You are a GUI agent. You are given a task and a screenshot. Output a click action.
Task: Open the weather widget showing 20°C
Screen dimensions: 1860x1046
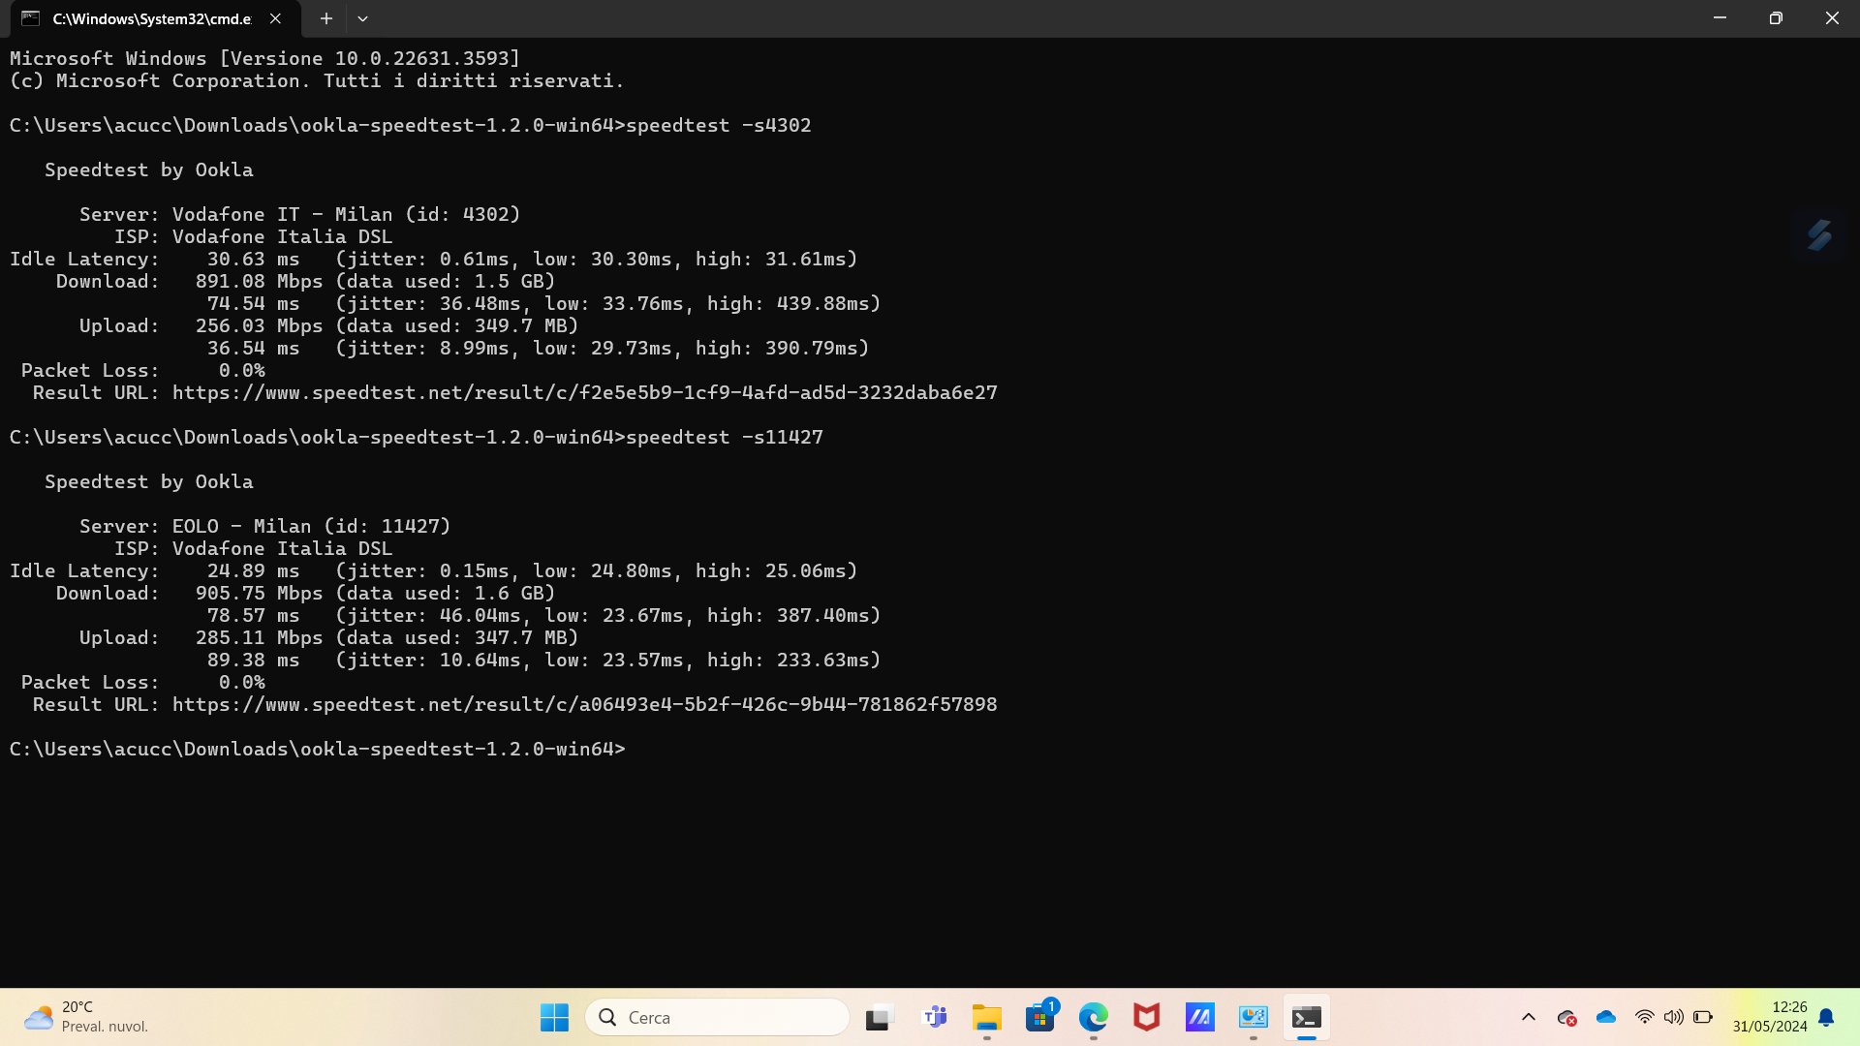(87, 1017)
